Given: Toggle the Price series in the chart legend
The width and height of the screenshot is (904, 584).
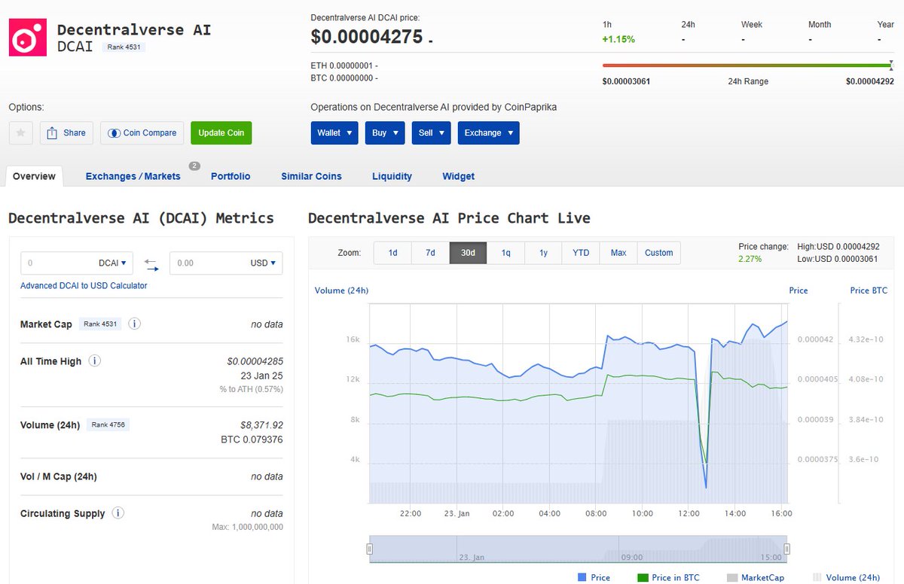Looking at the screenshot, I should click(x=595, y=577).
